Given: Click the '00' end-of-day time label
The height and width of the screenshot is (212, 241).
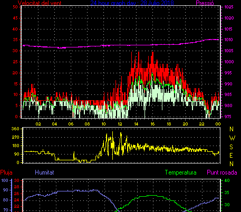Looking at the screenshot, I should [218, 124].
